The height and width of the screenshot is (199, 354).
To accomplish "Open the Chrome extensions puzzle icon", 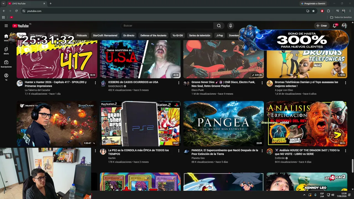I will [328, 11].
